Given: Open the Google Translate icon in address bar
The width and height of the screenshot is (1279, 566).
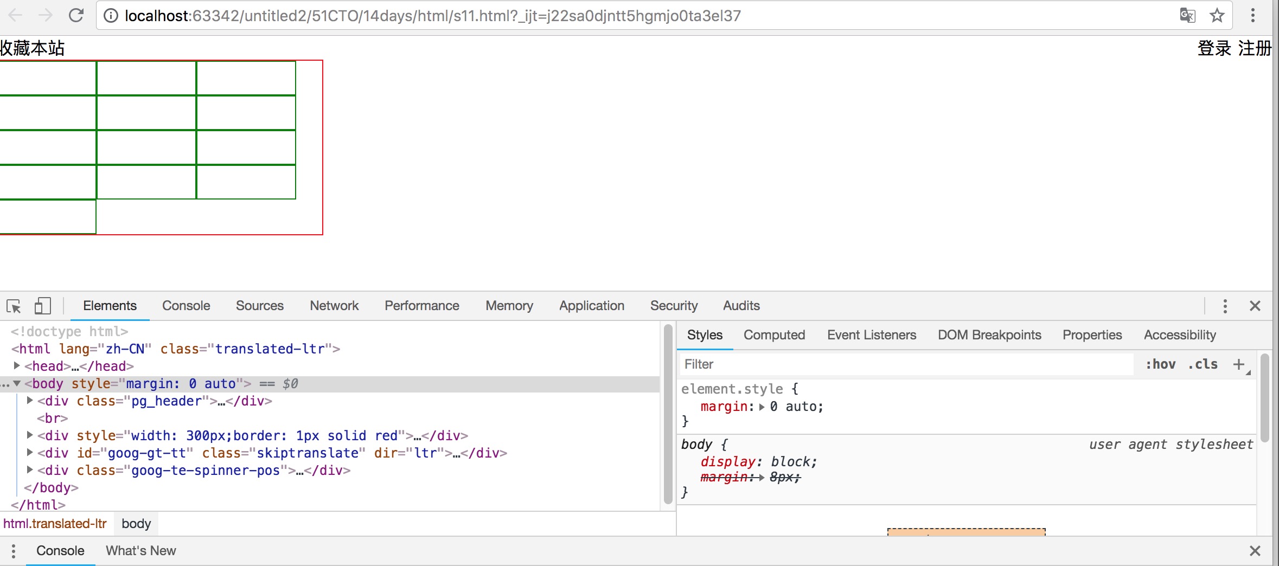Looking at the screenshot, I should click(x=1187, y=15).
